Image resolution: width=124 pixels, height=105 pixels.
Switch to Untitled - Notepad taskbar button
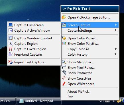tap(39, 101)
